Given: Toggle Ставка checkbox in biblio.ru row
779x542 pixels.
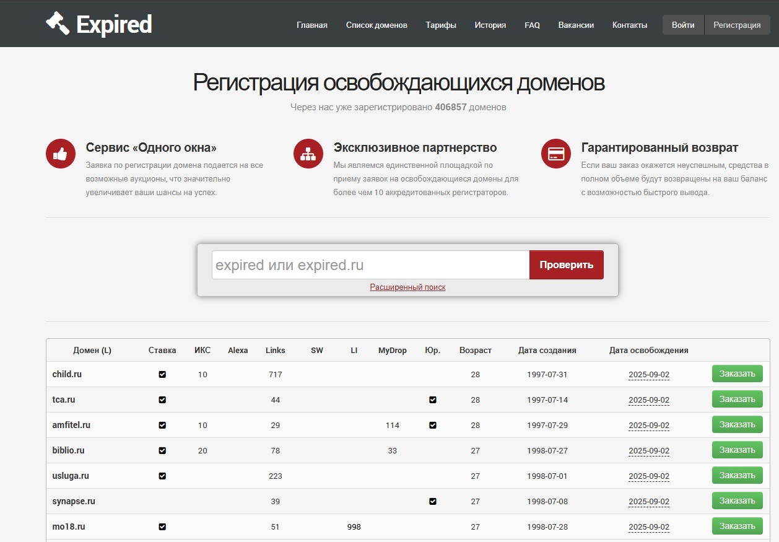Looking at the screenshot, I should [162, 451].
